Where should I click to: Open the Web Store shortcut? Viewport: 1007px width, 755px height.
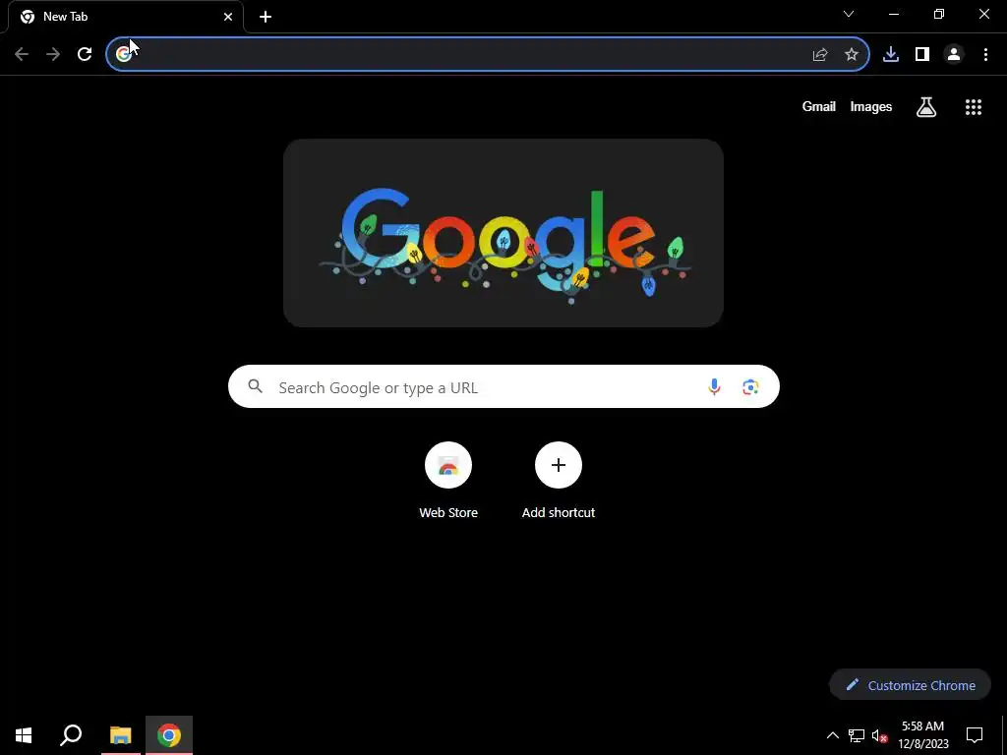pyautogui.click(x=448, y=481)
